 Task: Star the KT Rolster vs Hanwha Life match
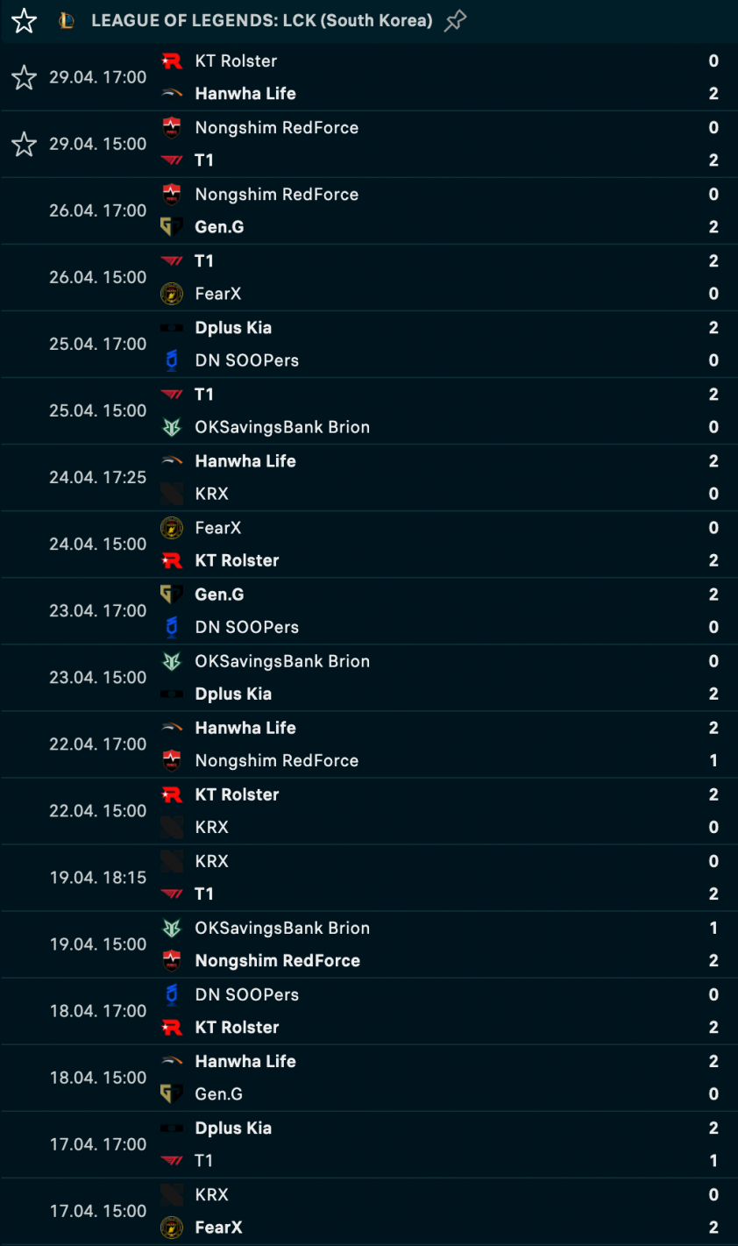[x=24, y=77]
